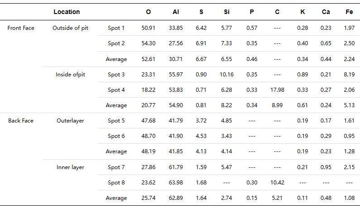Click the Inner layer cell
The height and width of the screenshot is (208, 360).
click(x=70, y=167)
